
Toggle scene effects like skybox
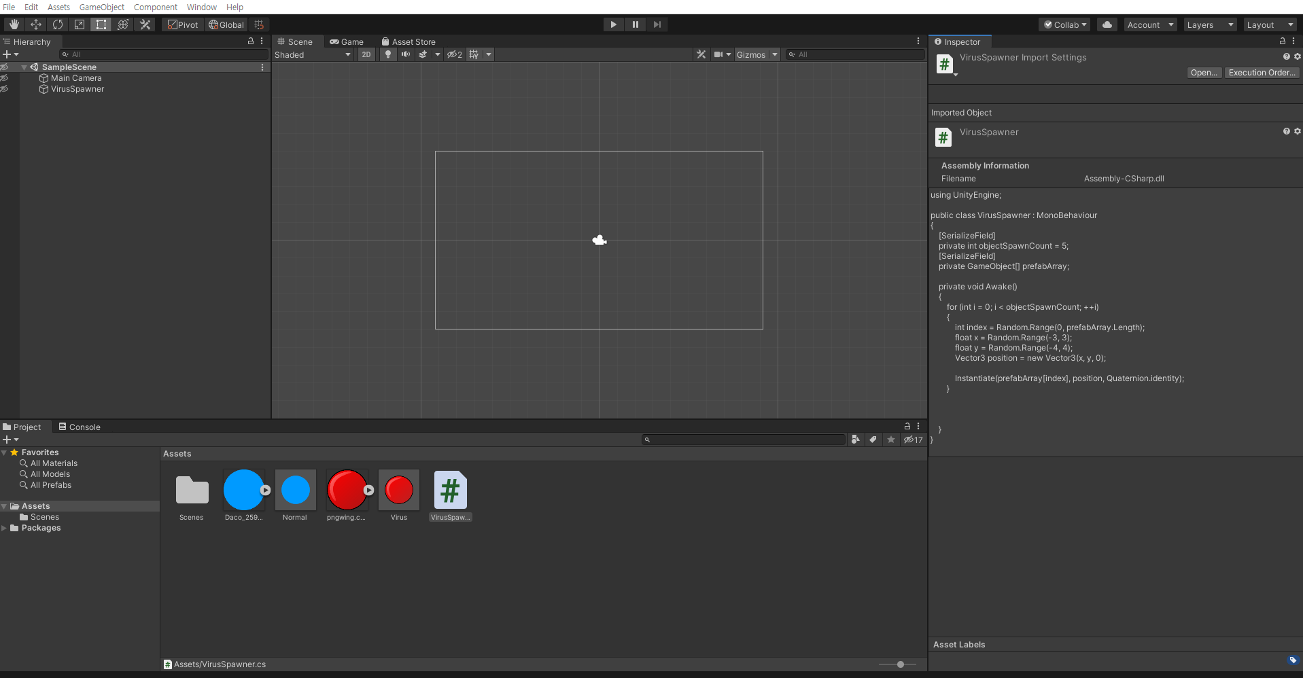pos(423,54)
